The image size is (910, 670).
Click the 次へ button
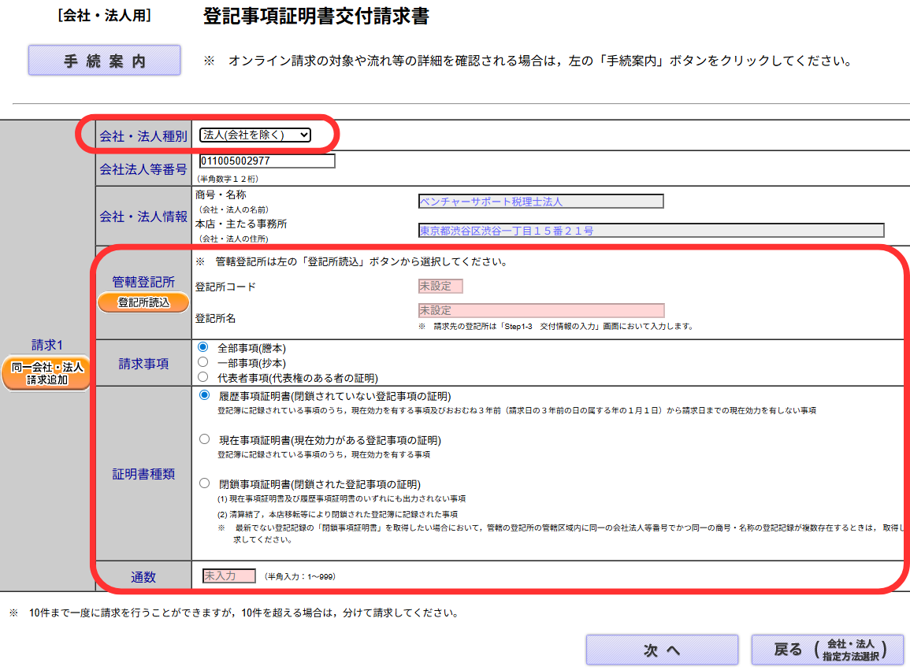pyautogui.click(x=662, y=650)
